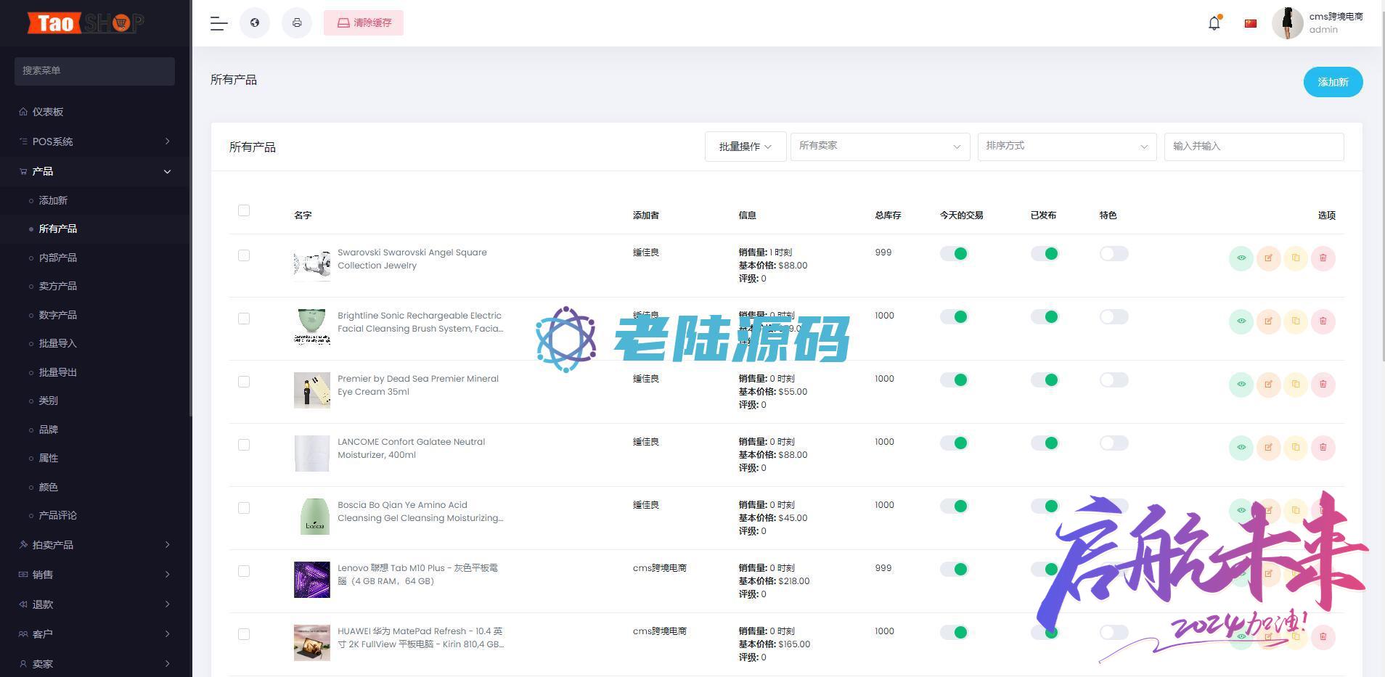Click the blue 添加新 button
The height and width of the screenshot is (677, 1385).
pos(1333,82)
